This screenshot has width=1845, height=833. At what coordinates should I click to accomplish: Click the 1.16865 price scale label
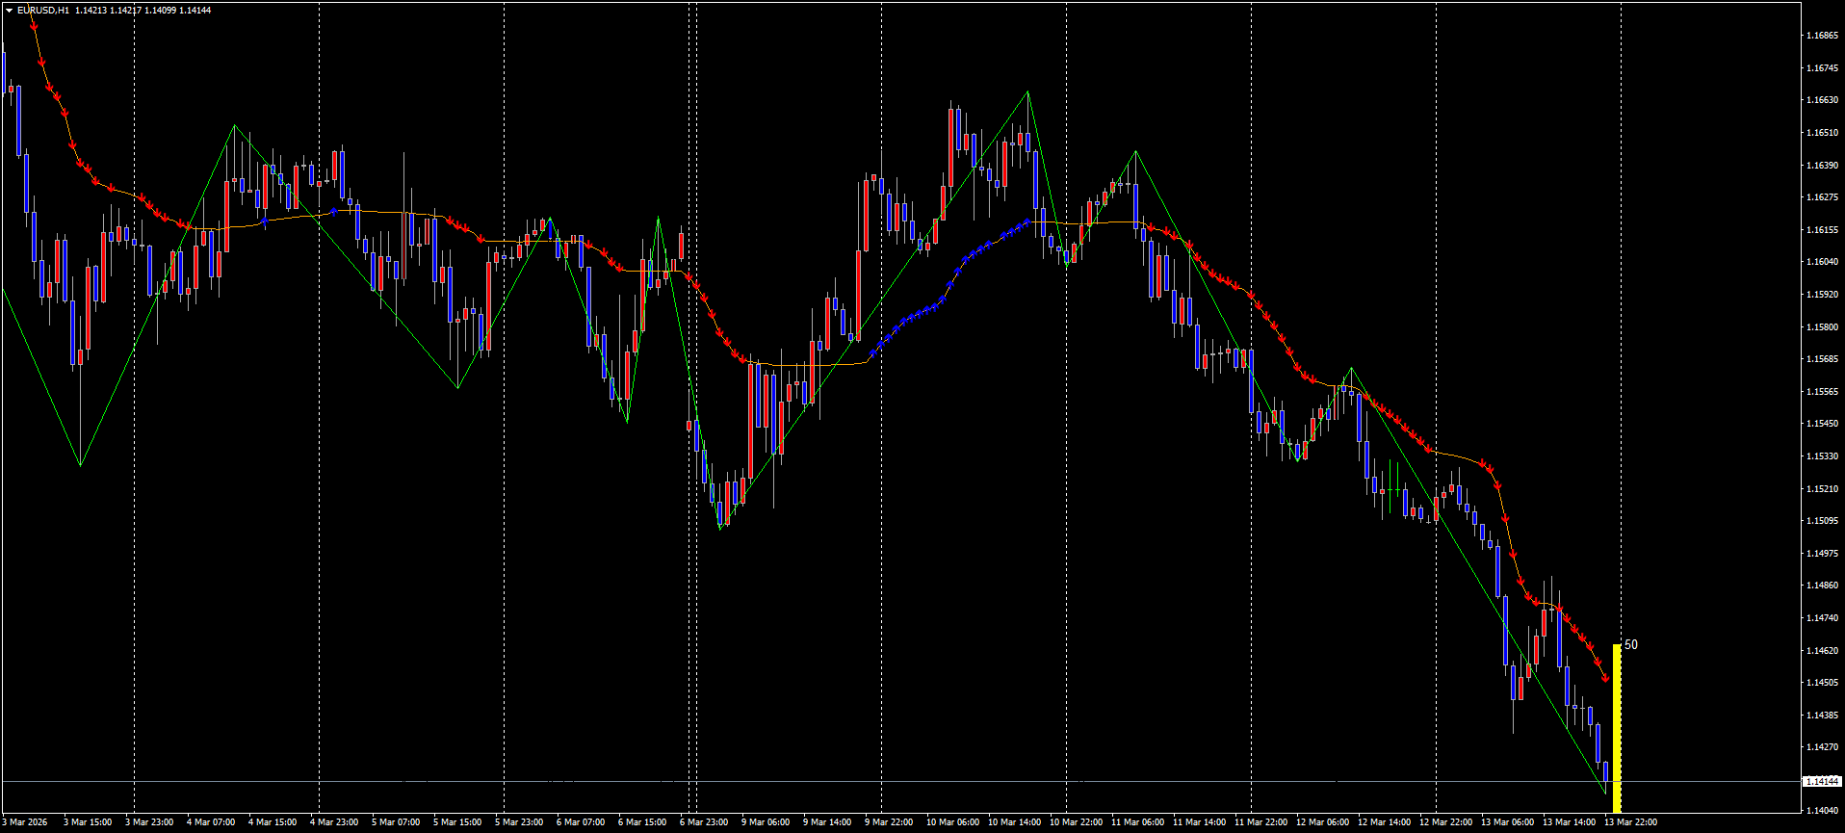coord(1821,36)
